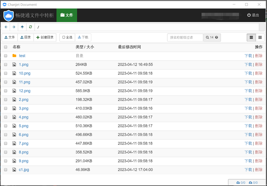Check the box for 9.png
Viewport: 267px width, 186px height.
click(6, 161)
